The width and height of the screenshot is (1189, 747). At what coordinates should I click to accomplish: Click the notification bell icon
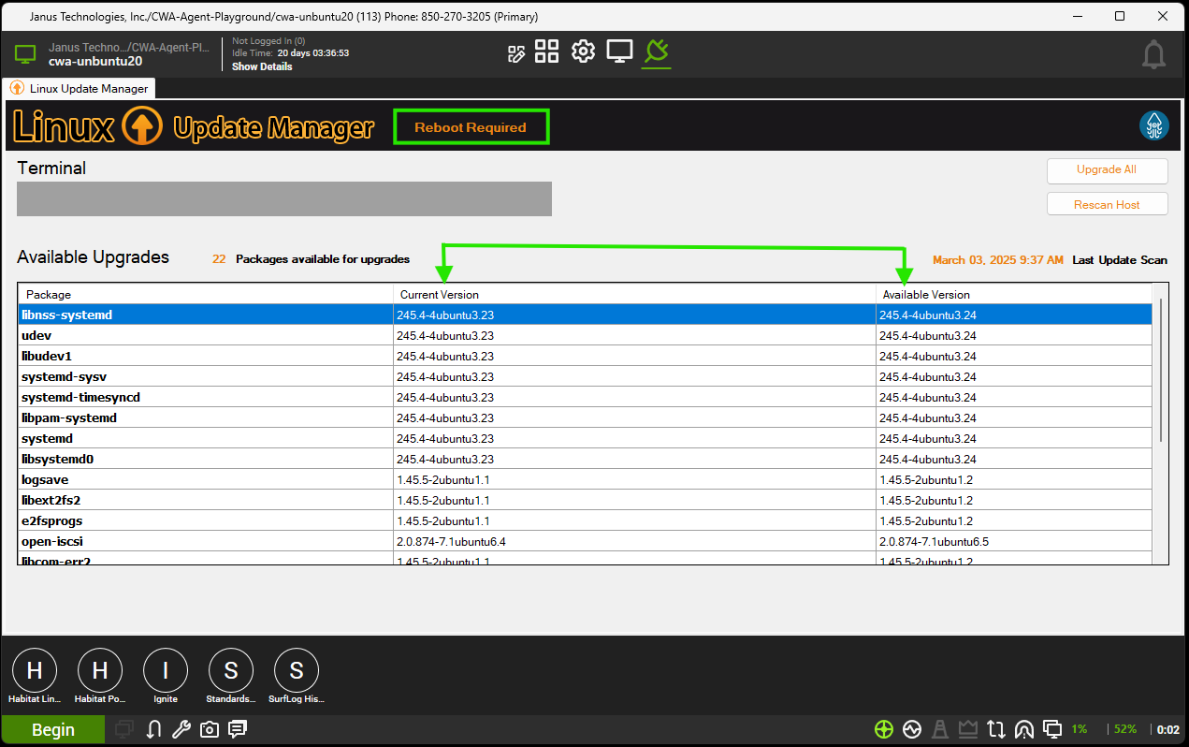coord(1153,55)
